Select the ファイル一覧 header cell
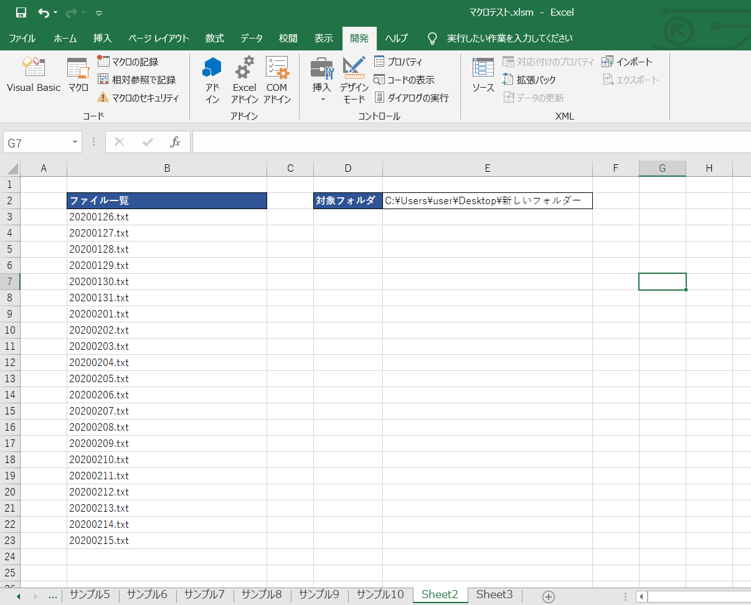This screenshot has height=605, width=751. click(167, 200)
